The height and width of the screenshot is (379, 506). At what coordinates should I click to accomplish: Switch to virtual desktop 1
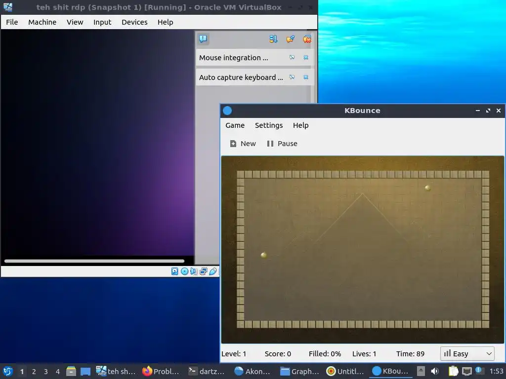coord(22,372)
